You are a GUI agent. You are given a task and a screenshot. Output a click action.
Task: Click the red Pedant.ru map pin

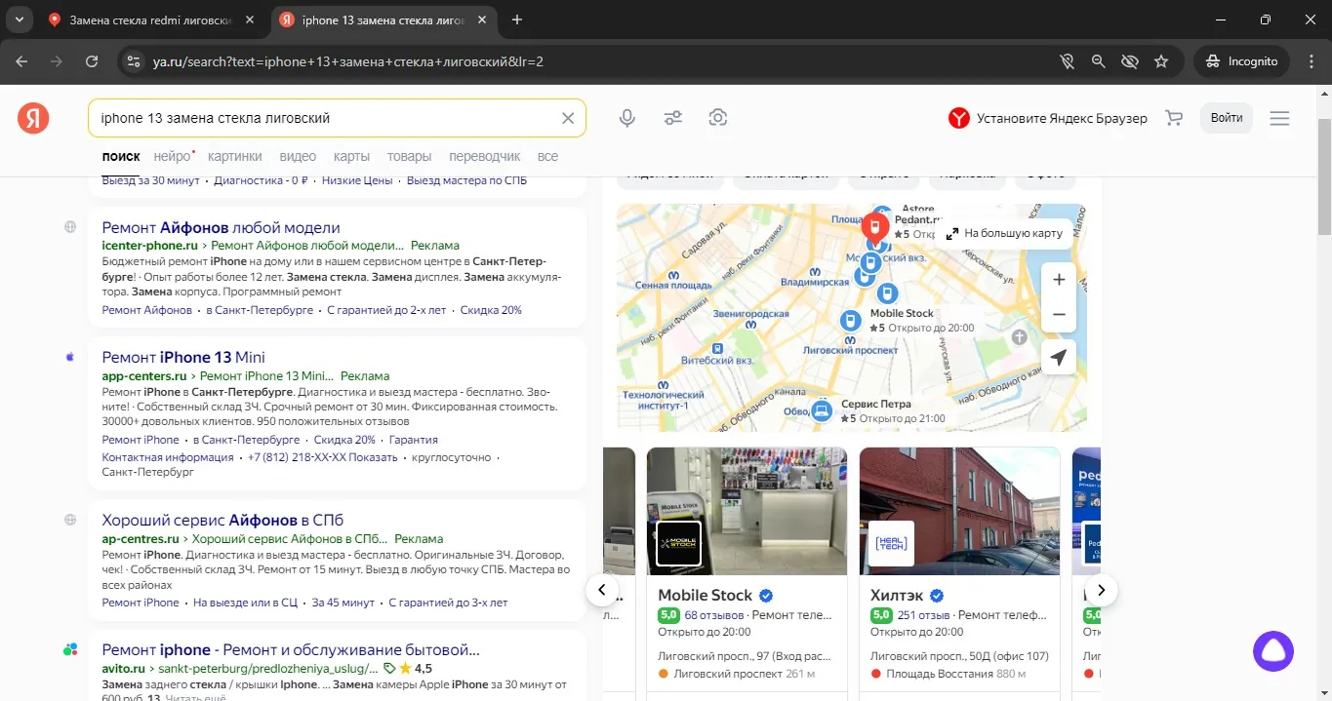(875, 229)
